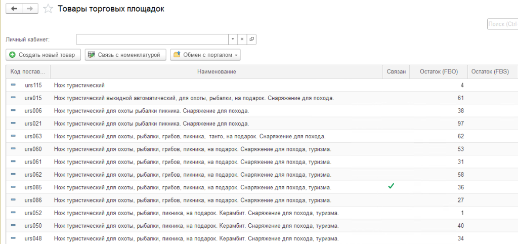Click the Остаток (FBS) column header
Viewport: 518px width, 244px height.
490,72
